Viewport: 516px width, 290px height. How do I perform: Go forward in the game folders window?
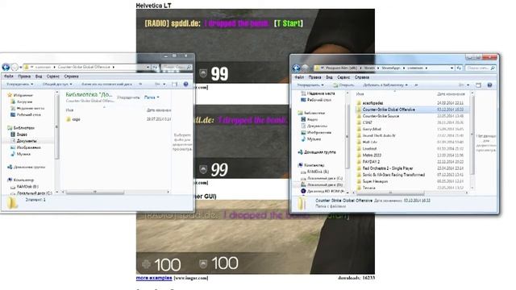pyautogui.click(x=305, y=68)
